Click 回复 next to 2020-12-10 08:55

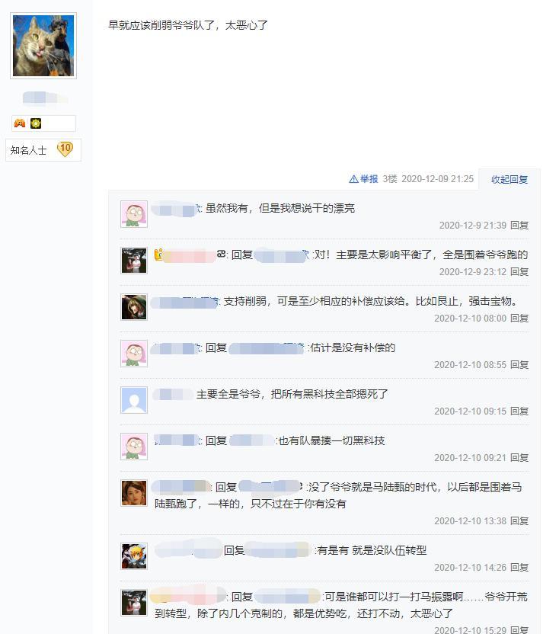coord(519,365)
